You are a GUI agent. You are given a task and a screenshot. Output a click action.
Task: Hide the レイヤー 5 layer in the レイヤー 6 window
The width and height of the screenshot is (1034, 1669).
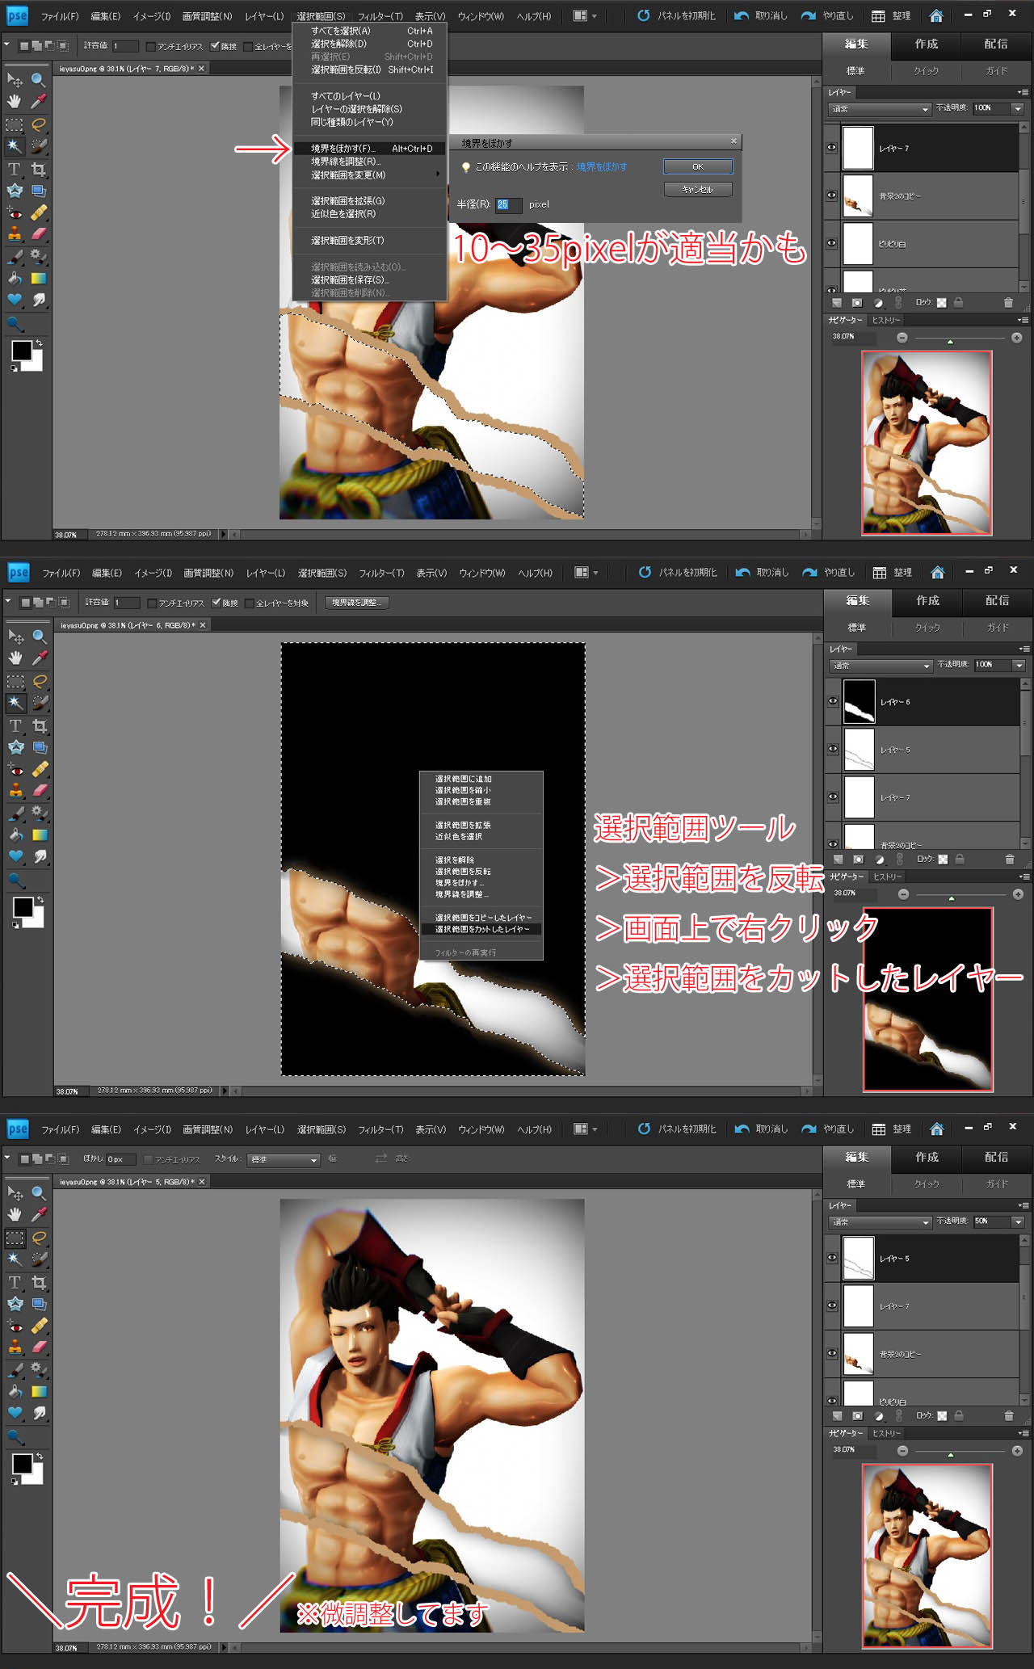click(x=833, y=749)
